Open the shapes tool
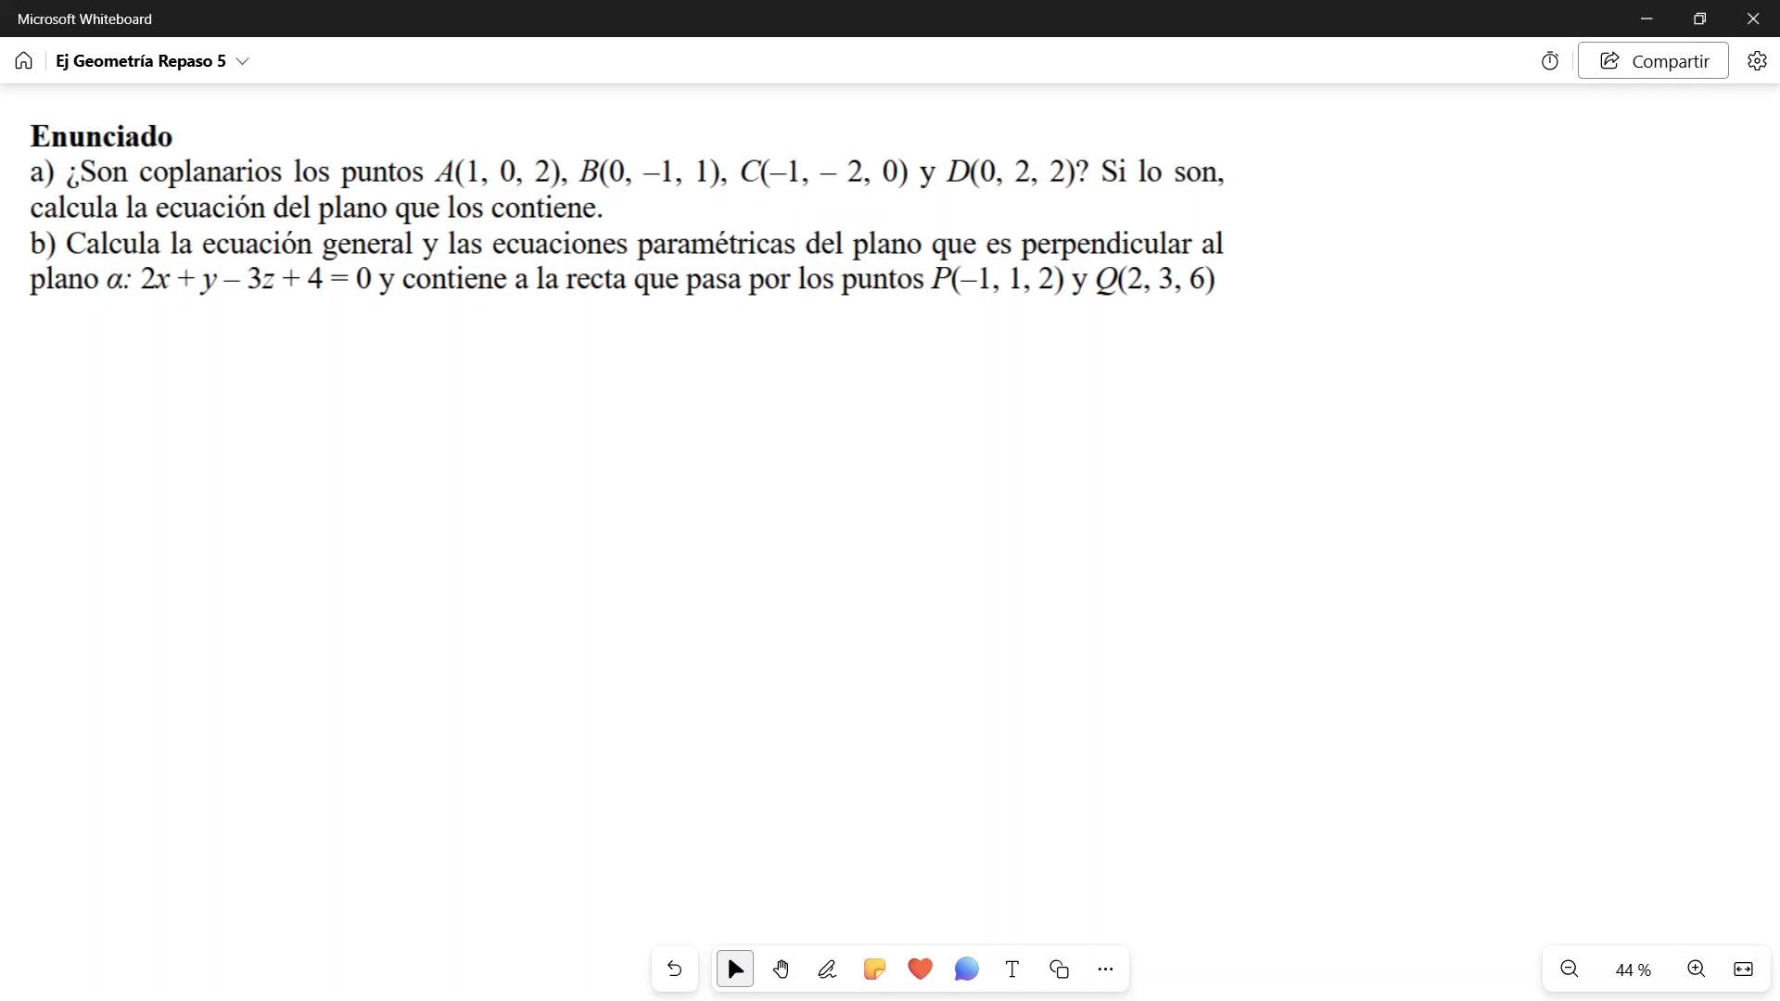This screenshot has height=1001, width=1780. tap(1059, 969)
